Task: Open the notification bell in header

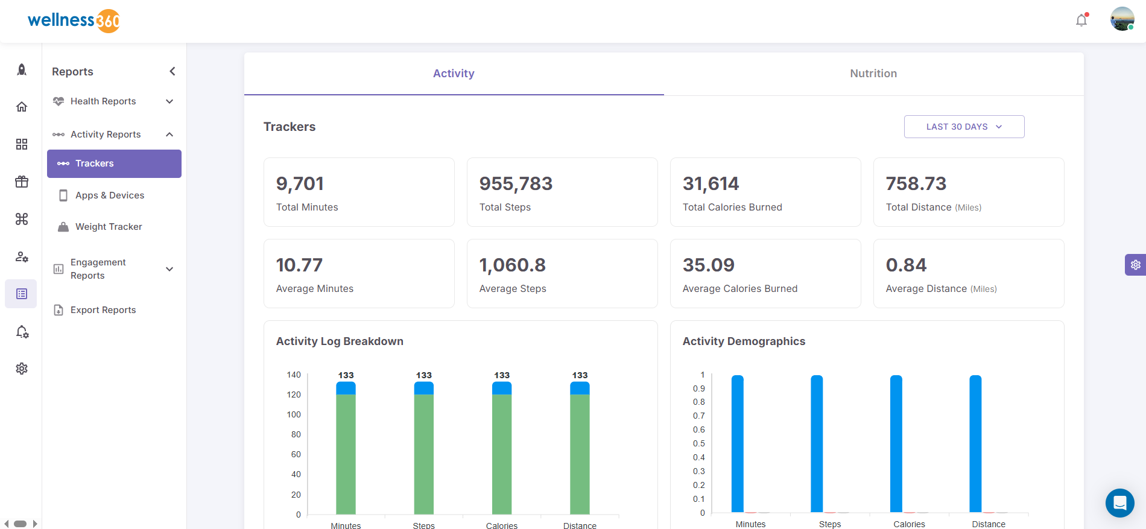Action: 1081,20
